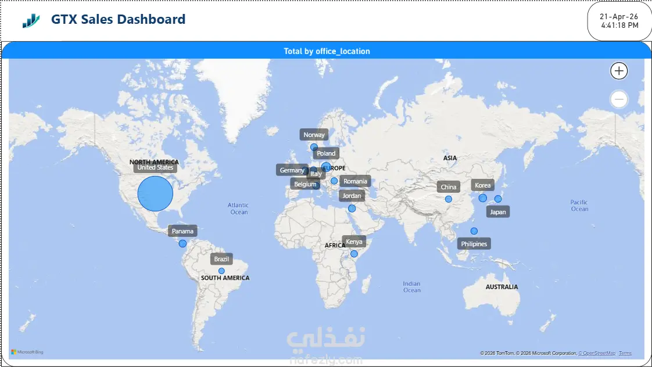Select the Philipines office bubble

[474, 231]
